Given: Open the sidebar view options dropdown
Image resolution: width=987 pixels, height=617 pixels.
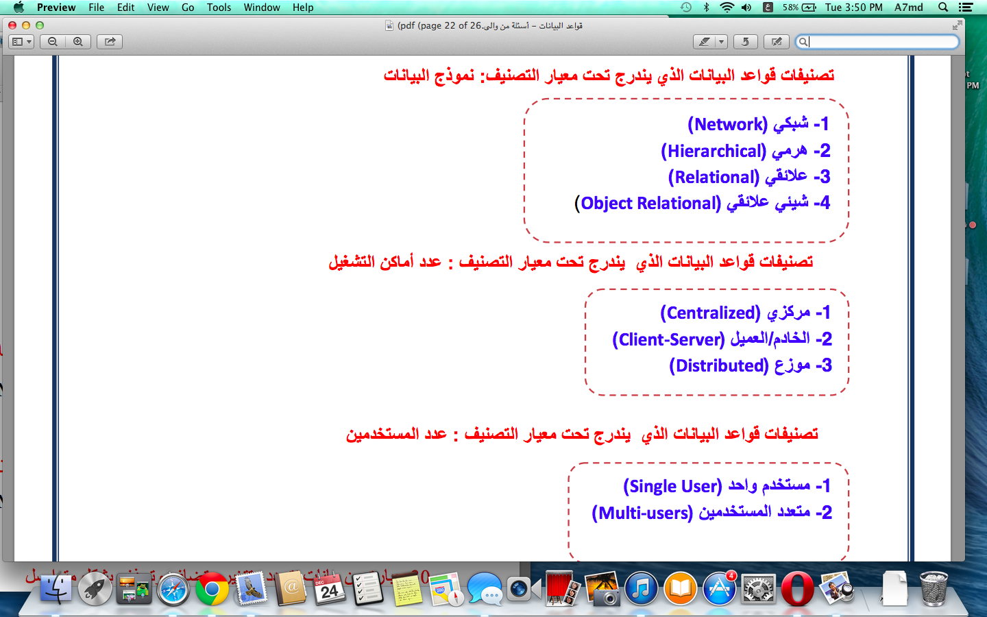Looking at the screenshot, I should click(x=22, y=42).
